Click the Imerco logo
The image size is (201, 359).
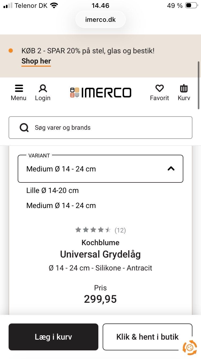click(x=101, y=93)
